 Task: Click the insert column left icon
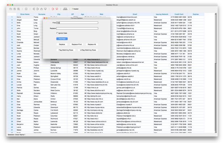coord(34,9)
